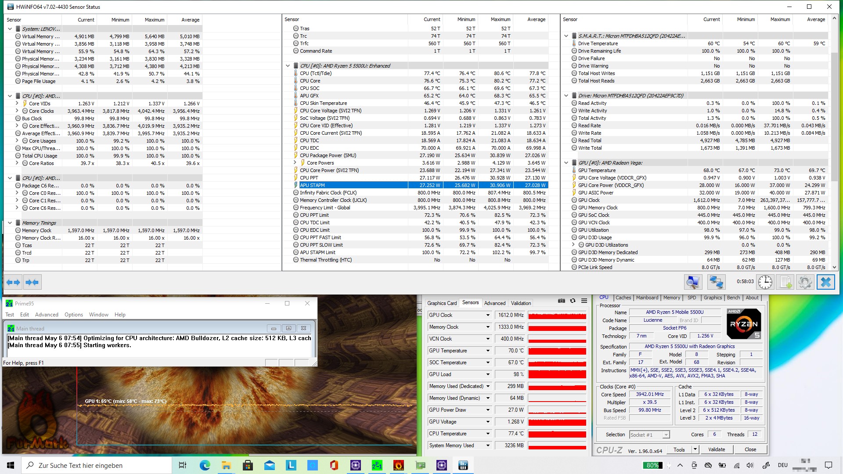Switch to the Mainboard tab in CPU-Z

pos(647,298)
